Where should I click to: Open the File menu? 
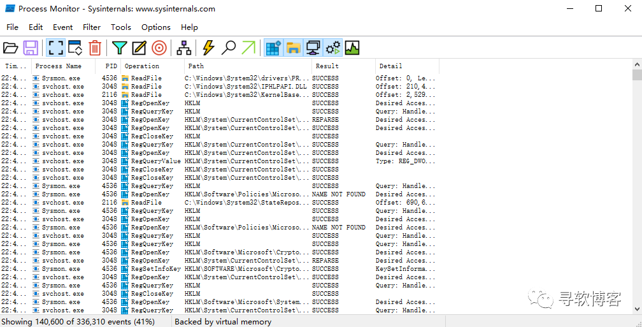[12, 27]
